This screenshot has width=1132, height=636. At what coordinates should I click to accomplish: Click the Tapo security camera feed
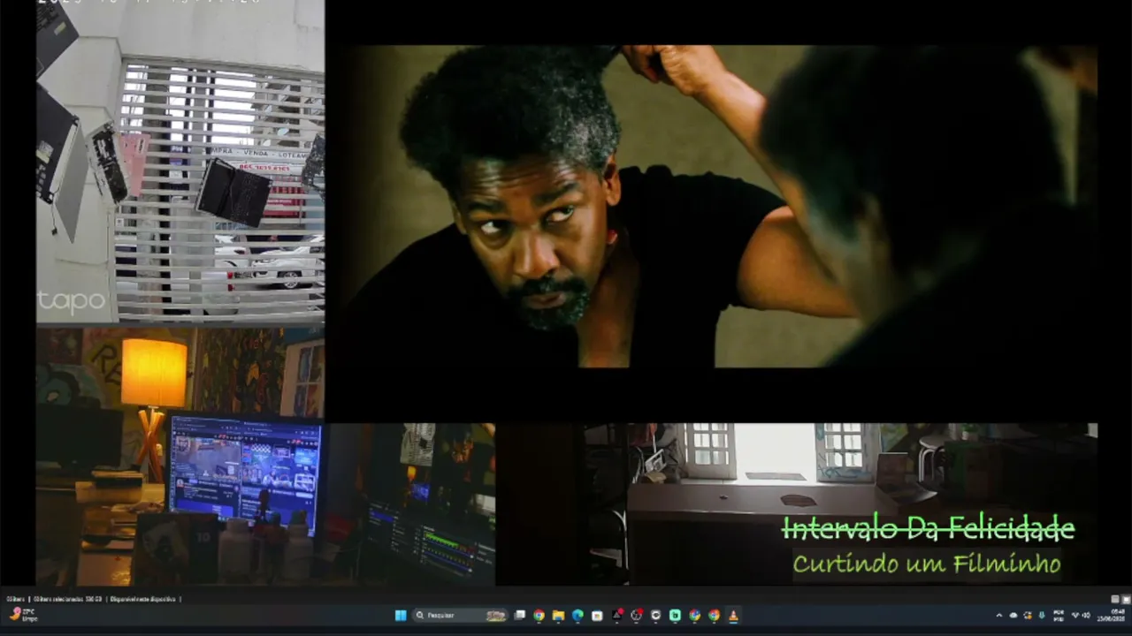(x=180, y=163)
